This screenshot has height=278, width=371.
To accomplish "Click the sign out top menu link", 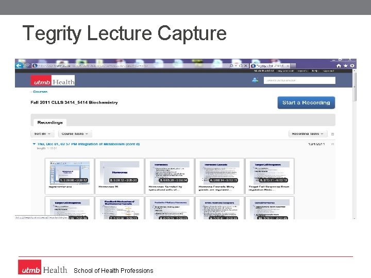I will [x=328, y=71].
